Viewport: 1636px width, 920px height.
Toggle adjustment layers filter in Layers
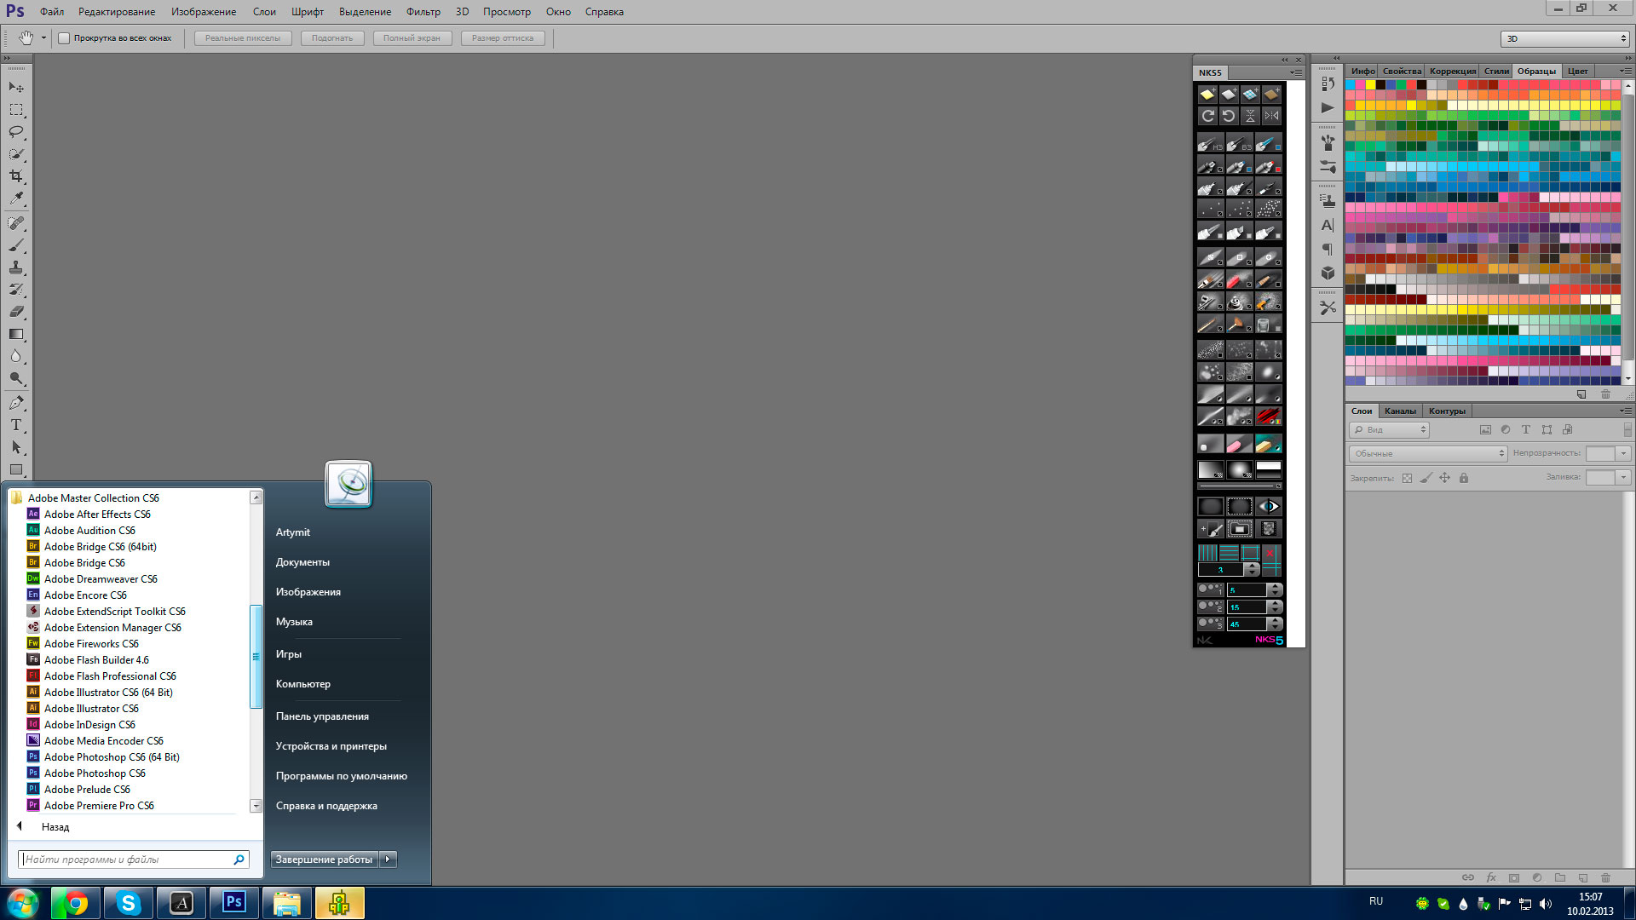point(1506,430)
